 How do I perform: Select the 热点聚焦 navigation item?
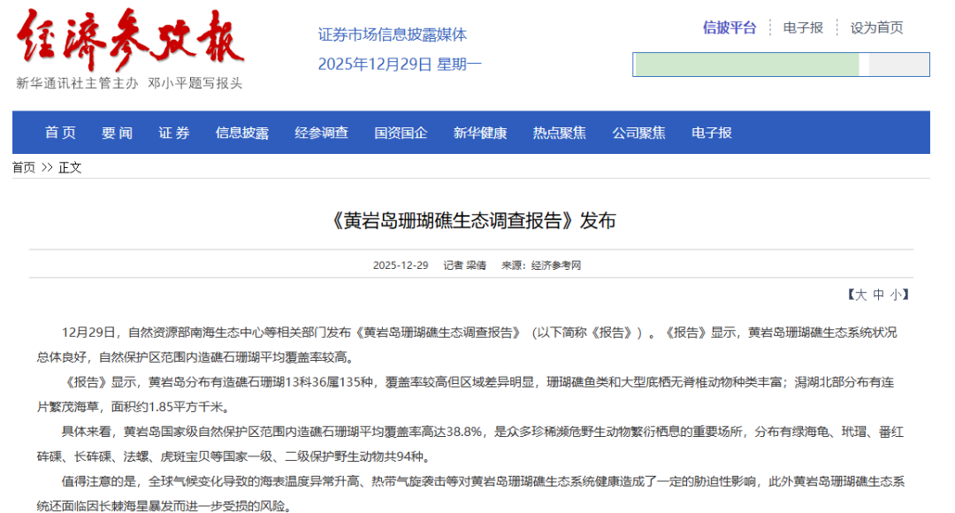point(559,133)
